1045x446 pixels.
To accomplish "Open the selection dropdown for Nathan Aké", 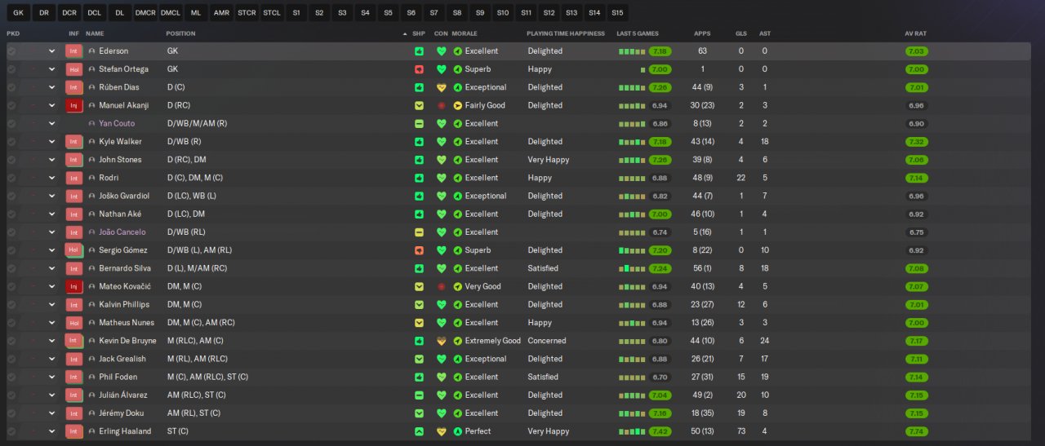I will (x=51, y=214).
